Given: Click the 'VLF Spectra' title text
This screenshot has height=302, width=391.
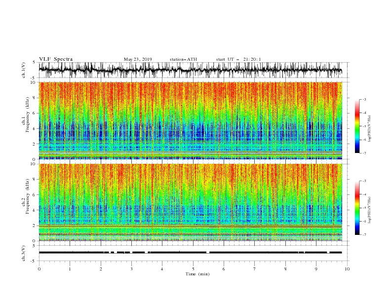Looking at the screenshot, I should tap(56, 59).
